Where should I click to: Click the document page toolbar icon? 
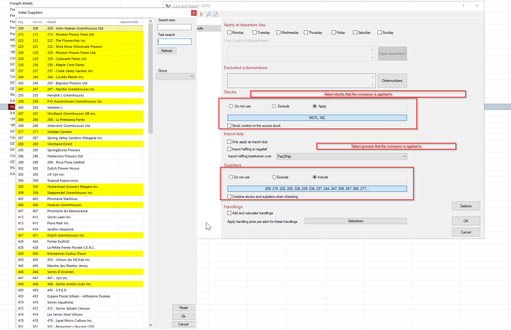(x=216, y=14)
